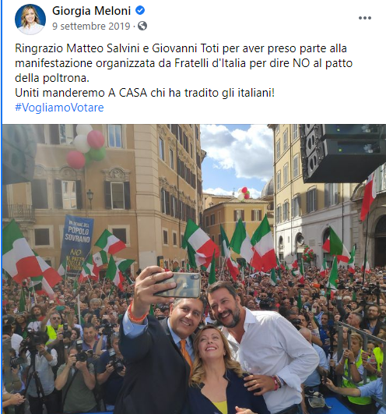This screenshot has height=414, width=386.
Task: Click the words Giovanni Toti in post text
Action: (x=186, y=48)
